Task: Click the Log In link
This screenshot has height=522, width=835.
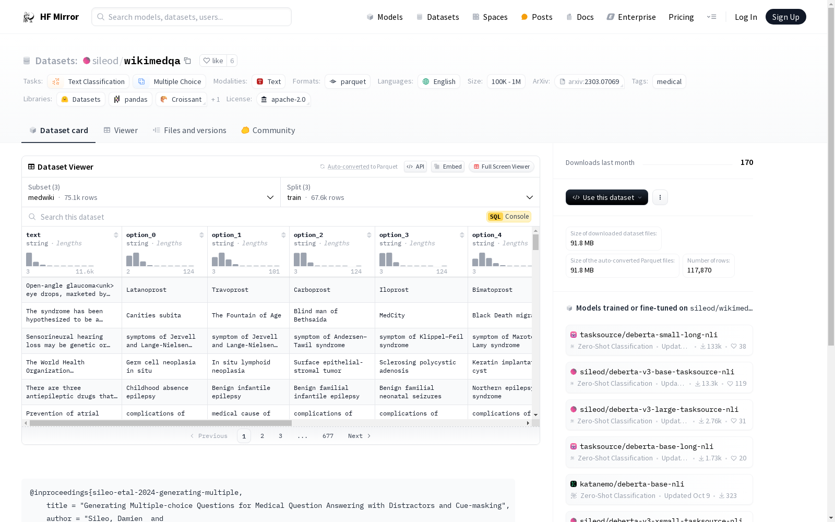Action: (x=746, y=17)
